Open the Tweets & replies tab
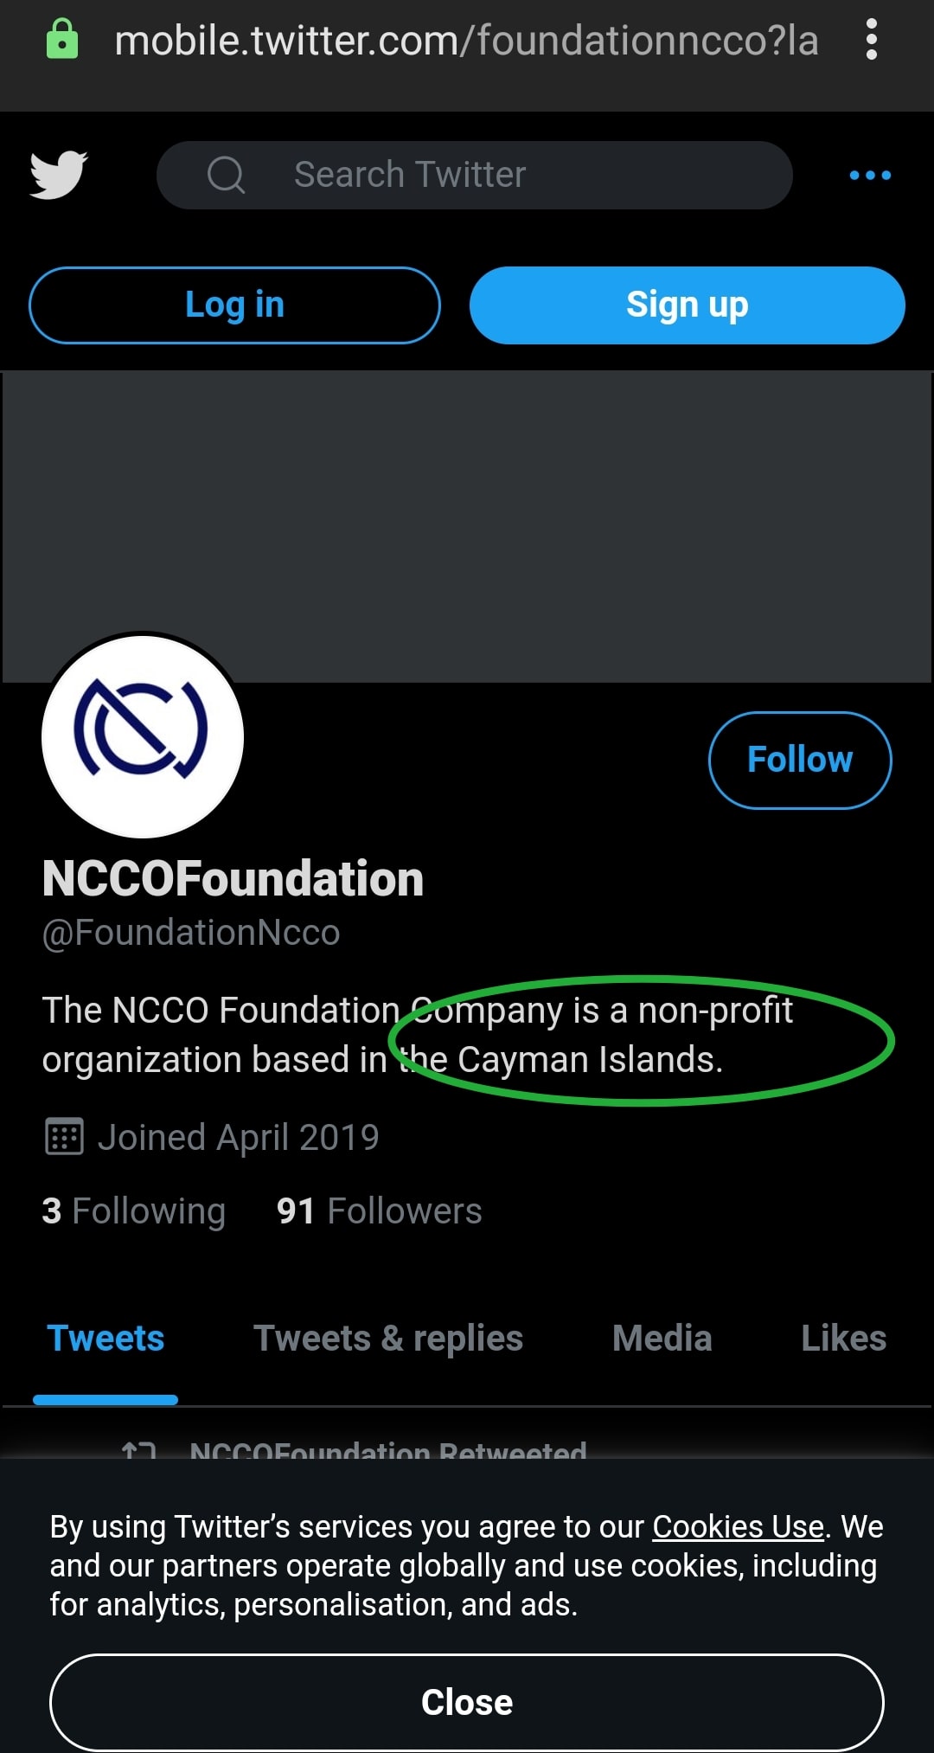The image size is (934, 1753). pyautogui.click(x=387, y=1339)
